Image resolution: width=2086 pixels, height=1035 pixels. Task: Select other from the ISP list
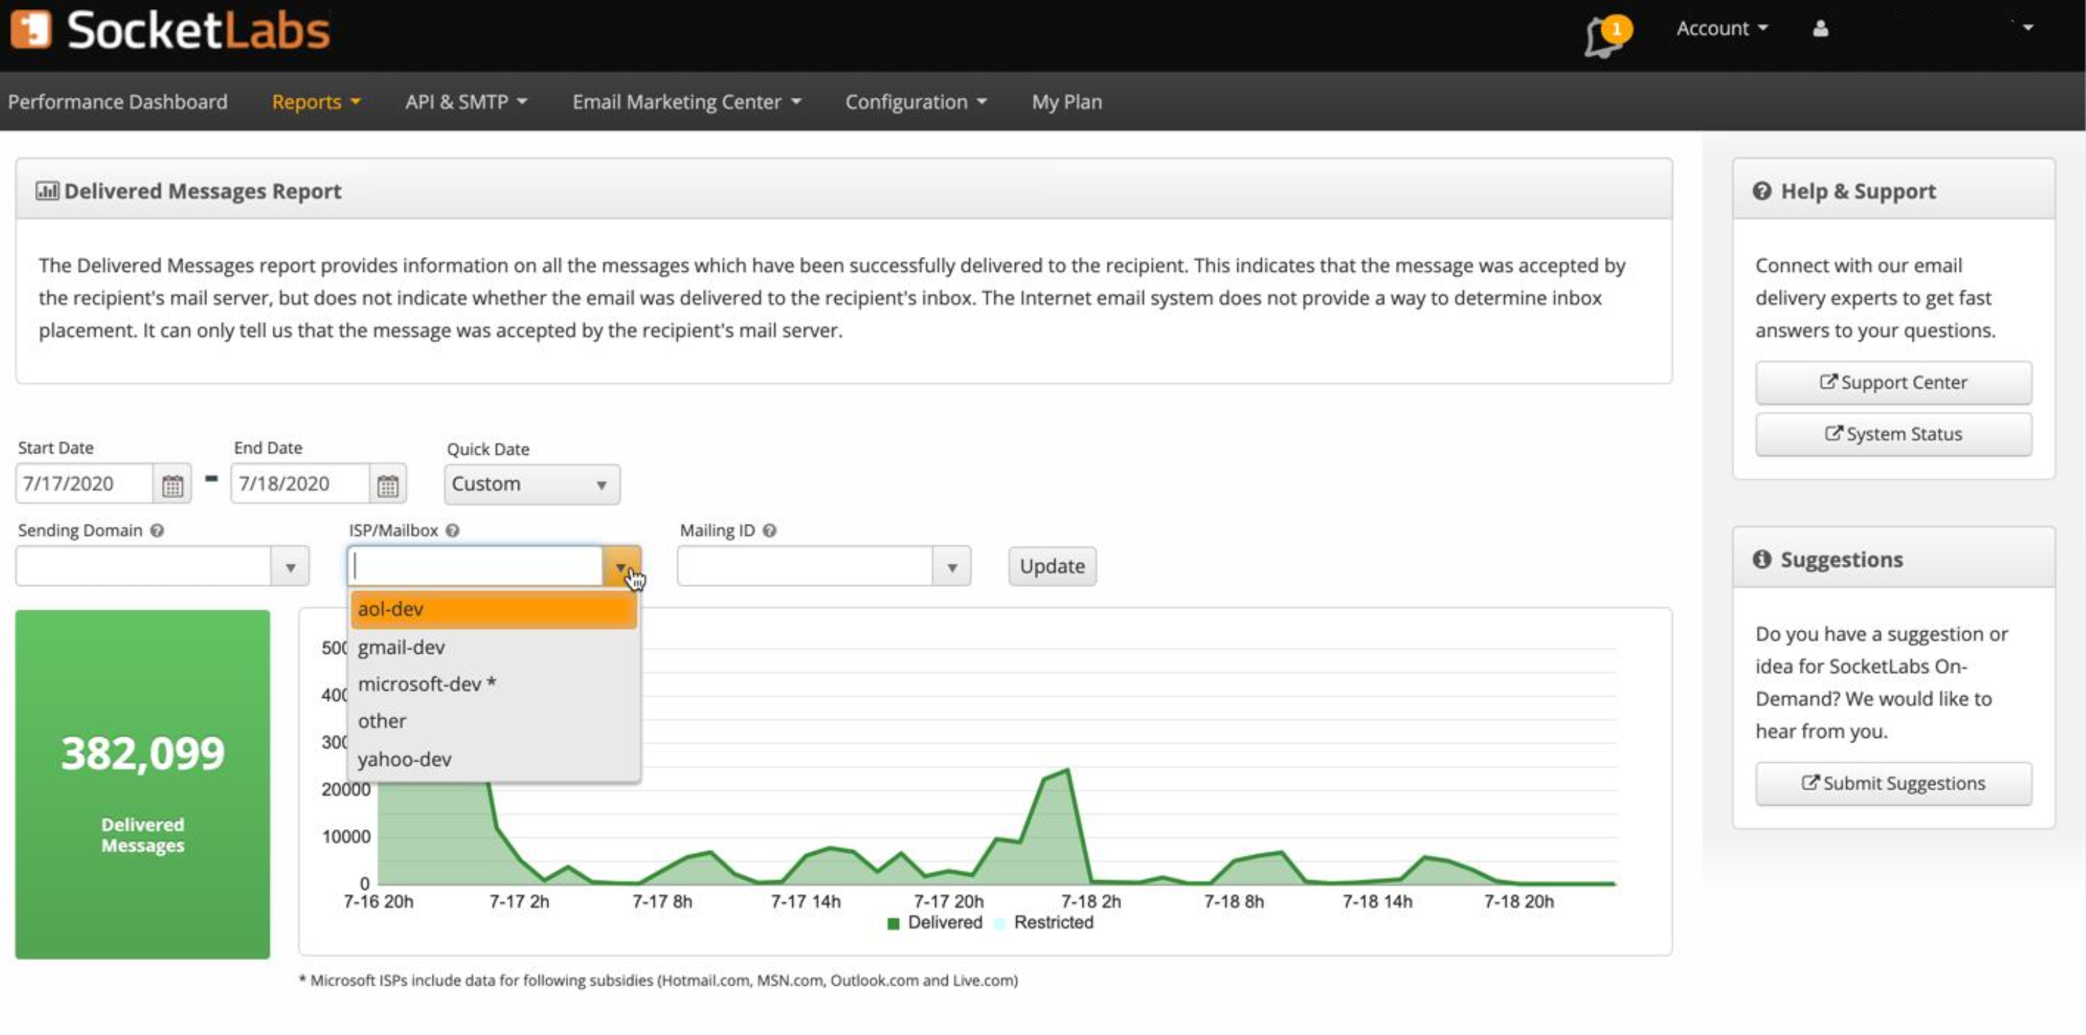point(494,722)
